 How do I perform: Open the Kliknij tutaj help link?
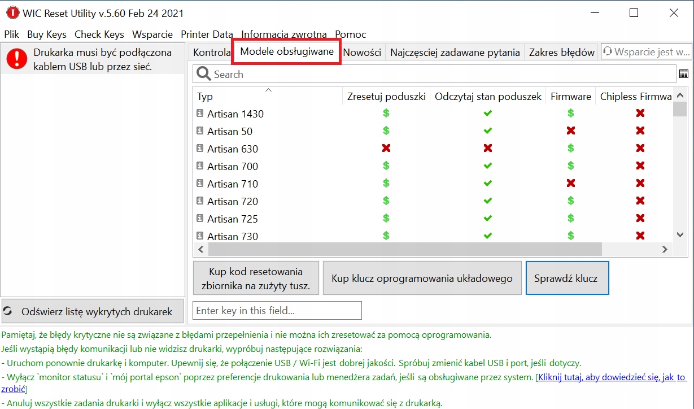[612, 377]
